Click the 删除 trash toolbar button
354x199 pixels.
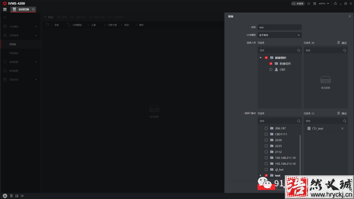coord(63,17)
